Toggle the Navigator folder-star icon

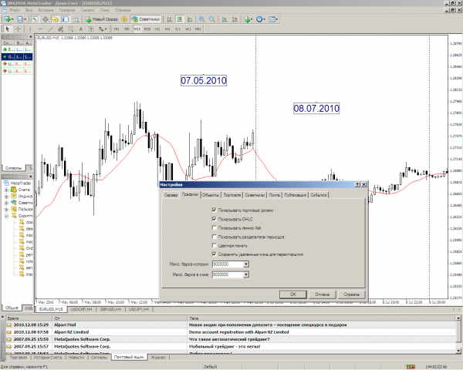click(56, 19)
